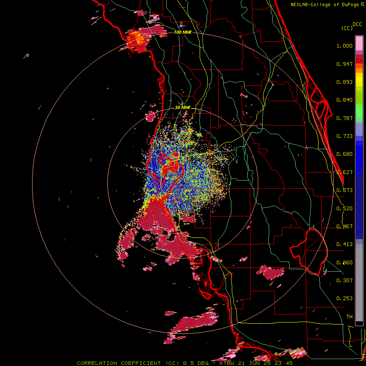The height and width of the screenshot is (366, 366).
Task: Select the 0.680 legend value
Action: [344, 154]
